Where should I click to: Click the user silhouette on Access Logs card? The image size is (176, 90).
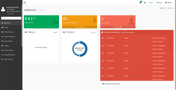click(131, 21)
